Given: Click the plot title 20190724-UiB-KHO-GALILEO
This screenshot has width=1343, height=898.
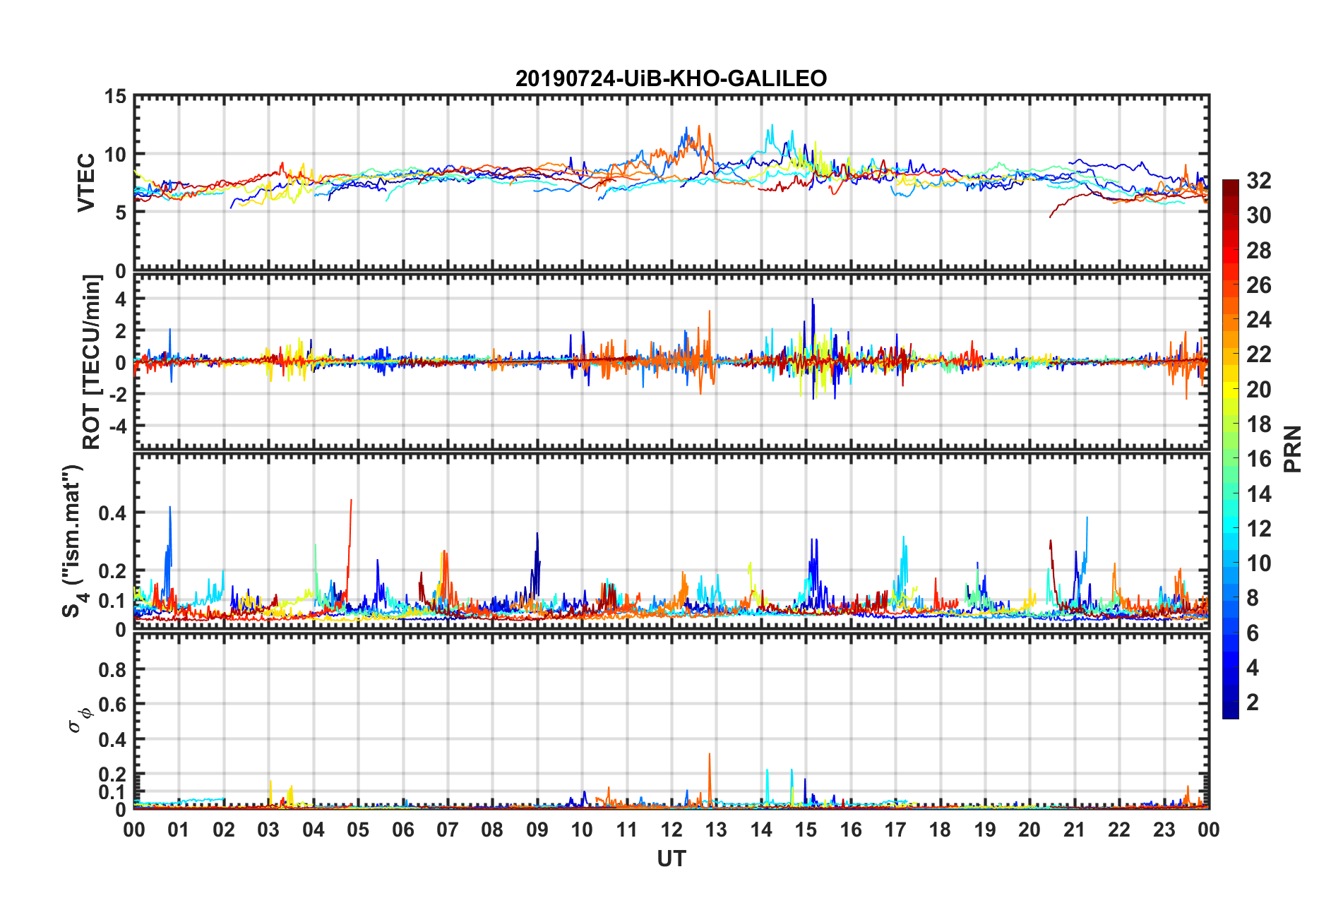Looking at the screenshot, I should [671, 78].
